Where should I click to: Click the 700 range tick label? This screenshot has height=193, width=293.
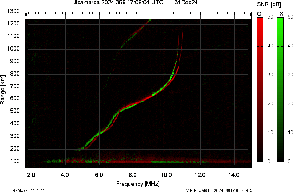15,86
